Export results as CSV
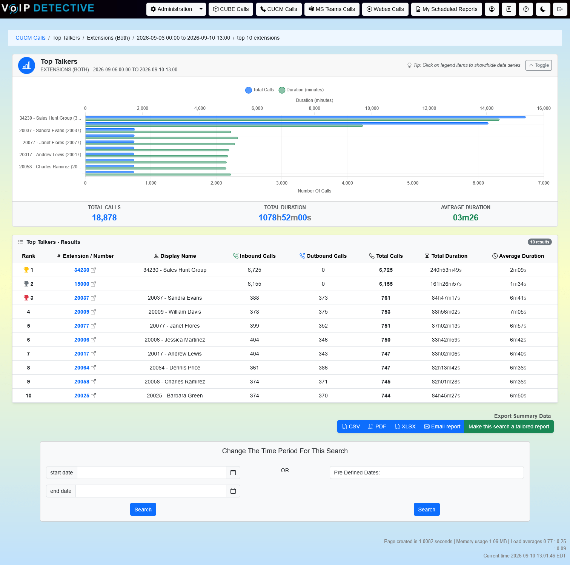 click(351, 426)
